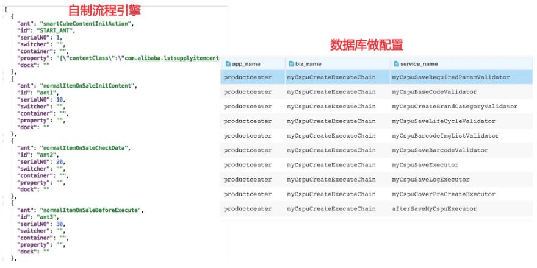537x268 pixels.
Task: Click the afterSaveMyCspuExecutor cell in last row
Action: pyautogui.click(x=434, y=209)
